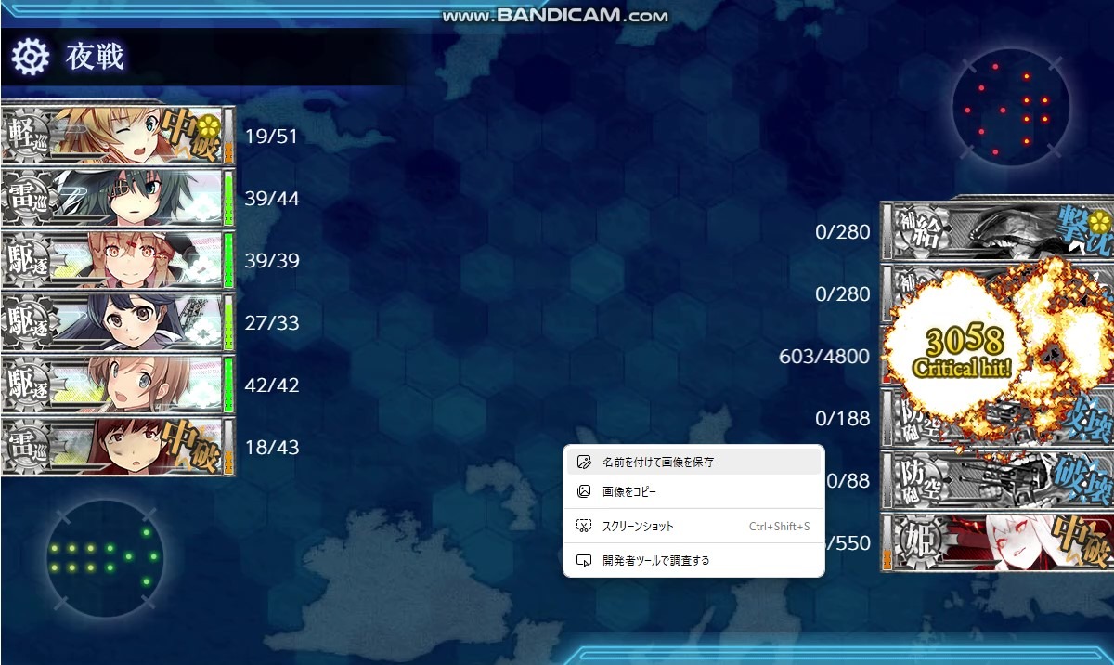
Task: Open the green allied formation radar
Action: [x=105, y=557]
